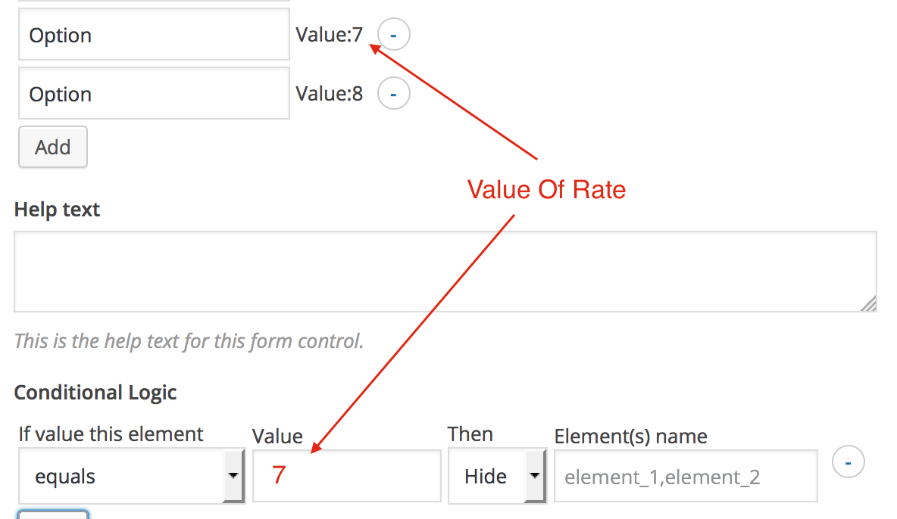Open the 'equals' condition dropdown
The width and height of the screenshot is (897, 519).
(x=130, y=477)
